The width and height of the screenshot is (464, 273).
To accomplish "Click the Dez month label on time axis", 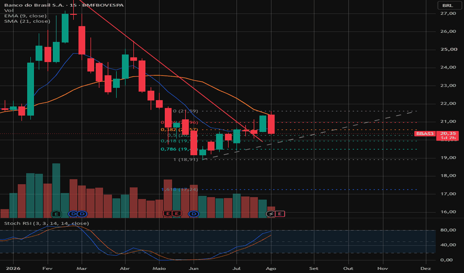I will point(426,268).
